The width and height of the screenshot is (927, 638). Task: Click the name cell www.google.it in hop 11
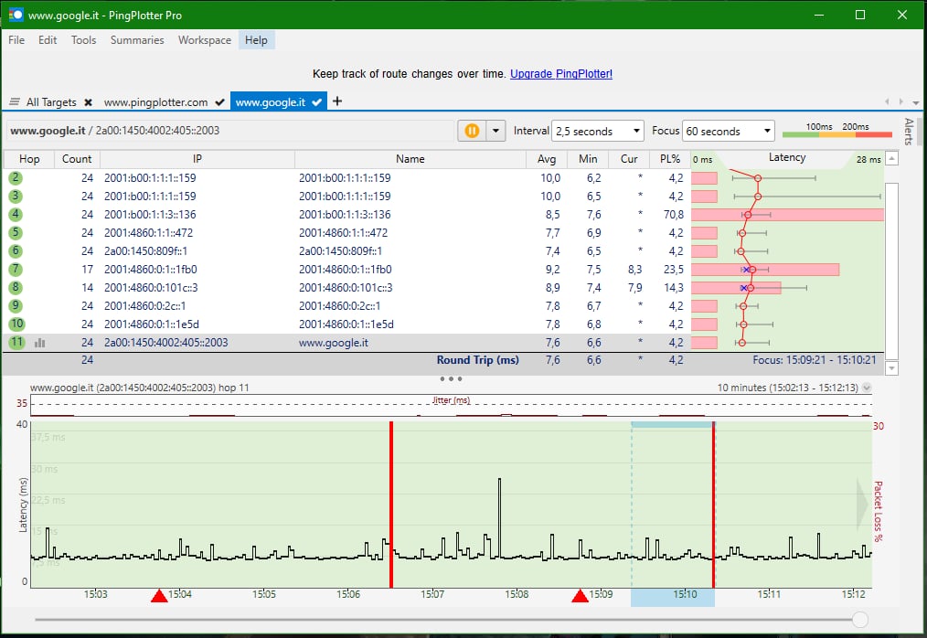point(334,343)
